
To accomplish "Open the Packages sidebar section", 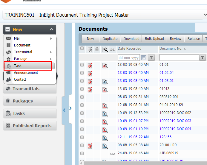I will [x=30, y=101].
